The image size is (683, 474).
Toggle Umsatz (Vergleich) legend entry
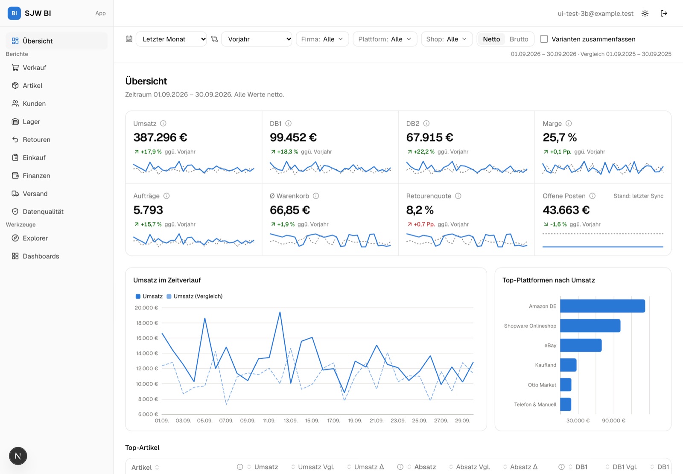tap(195, 296)
